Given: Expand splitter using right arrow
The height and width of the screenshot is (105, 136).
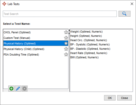Looking at the screenshot, I should tap(69, 33).
